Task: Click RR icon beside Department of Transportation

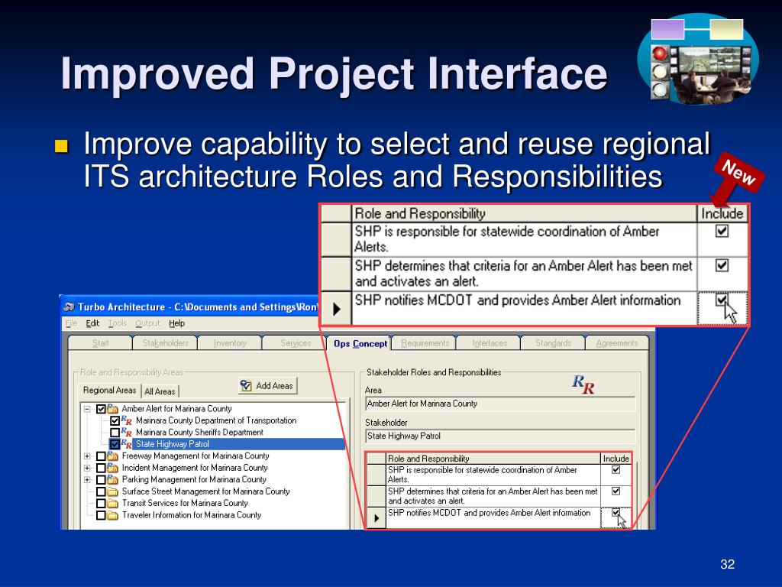Action: (126, 420)
